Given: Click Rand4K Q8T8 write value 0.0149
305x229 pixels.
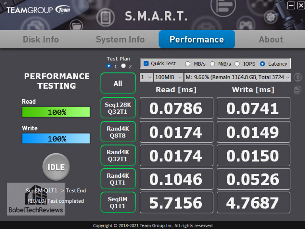Looking at the screenshot, I should (x=253, y=132).
